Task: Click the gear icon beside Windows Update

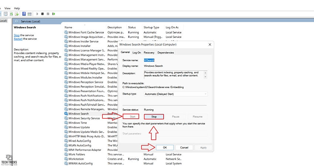Action: pos(66,127)
